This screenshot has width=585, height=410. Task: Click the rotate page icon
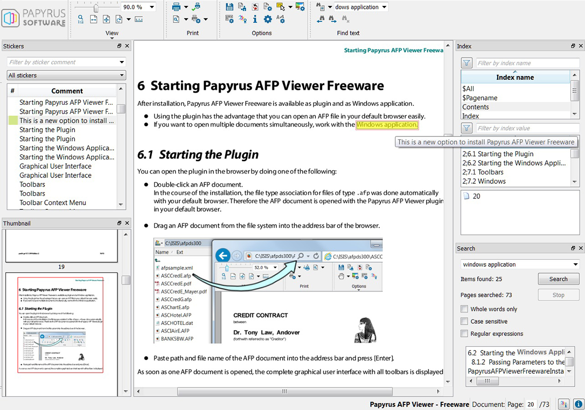coord(119,20)
